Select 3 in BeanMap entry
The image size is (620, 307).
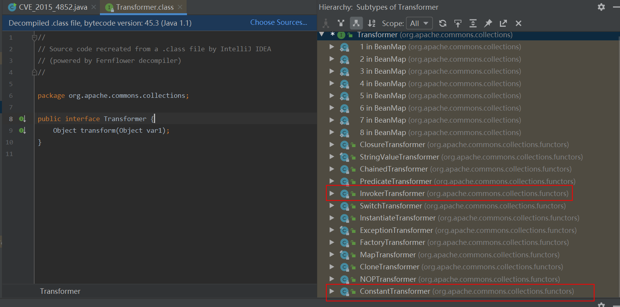tap(440, 71)
